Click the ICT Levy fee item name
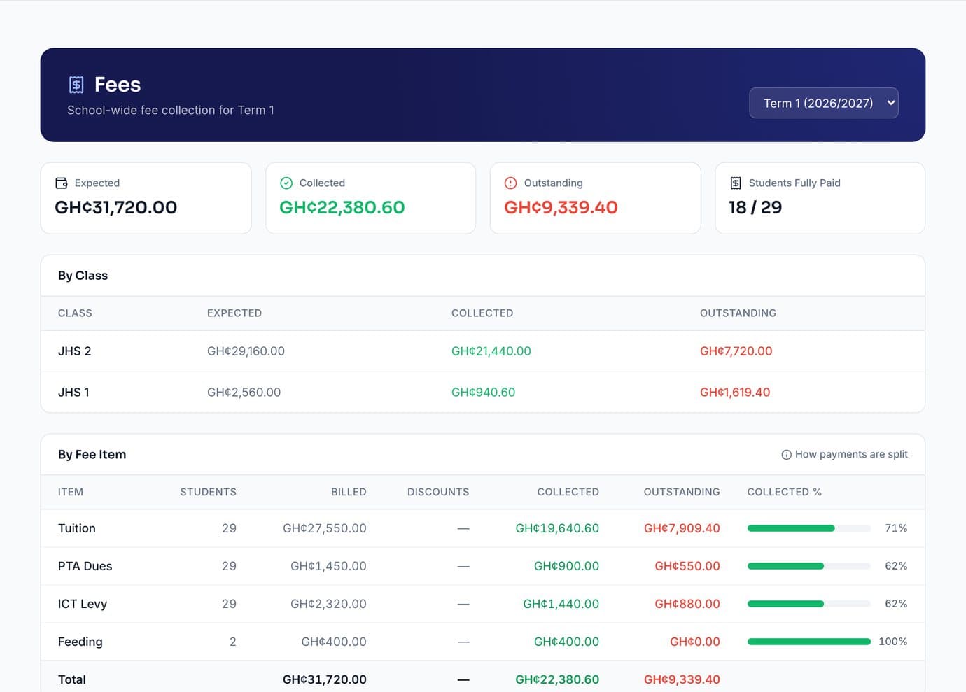This screenshot has height=692, width=966. point(83,604)
